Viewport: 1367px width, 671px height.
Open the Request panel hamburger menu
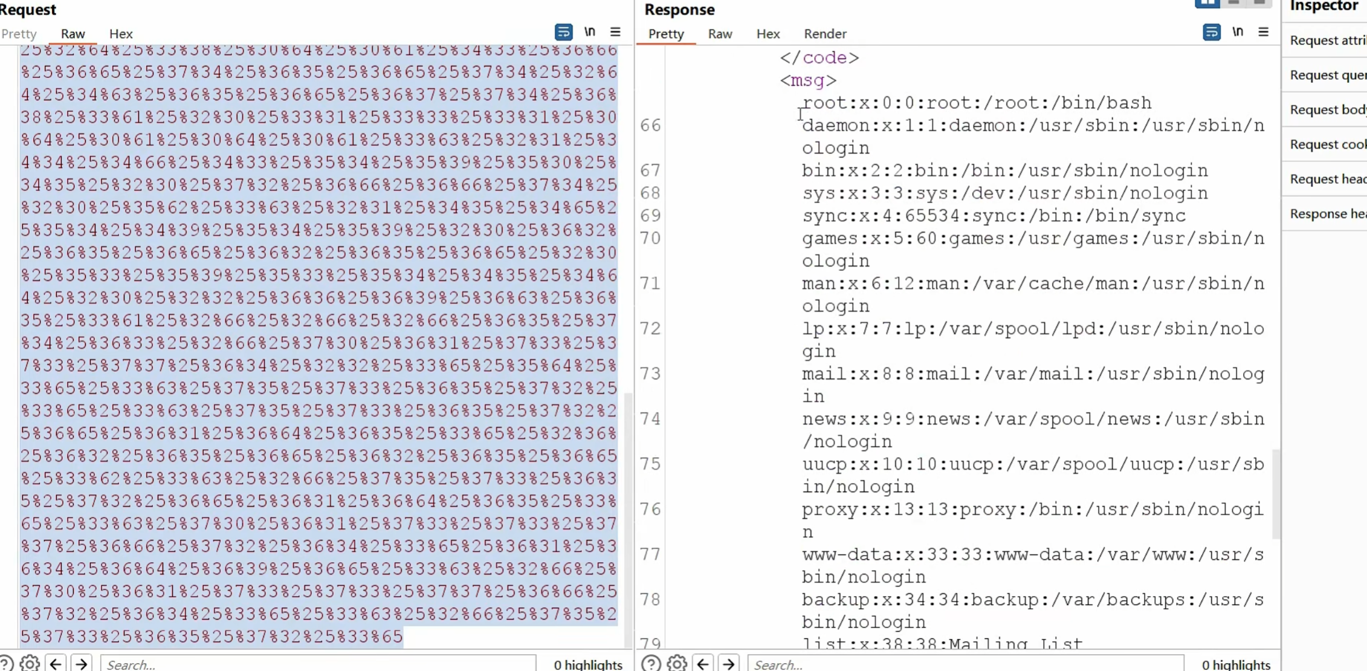pyautogui.click(x=615, y=32)
